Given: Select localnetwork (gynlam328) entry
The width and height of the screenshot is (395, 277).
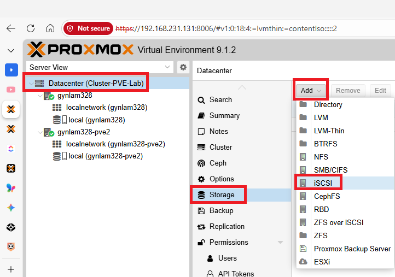Looking at the screenshot, I should [x=107, y=108].
